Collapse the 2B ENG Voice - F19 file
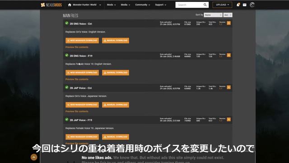 pyautogui.click(x=228, y=55)
